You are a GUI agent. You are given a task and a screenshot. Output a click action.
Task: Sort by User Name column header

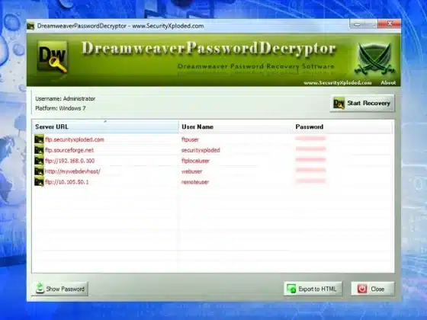tap(236, 126)
